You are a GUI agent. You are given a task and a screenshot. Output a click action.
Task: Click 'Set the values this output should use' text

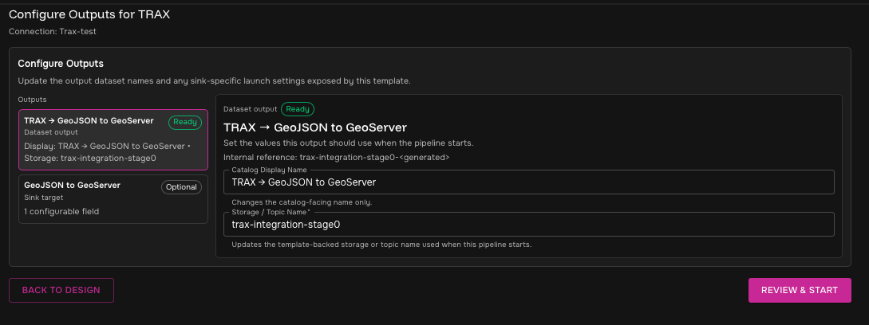click(x=348, y=143)
